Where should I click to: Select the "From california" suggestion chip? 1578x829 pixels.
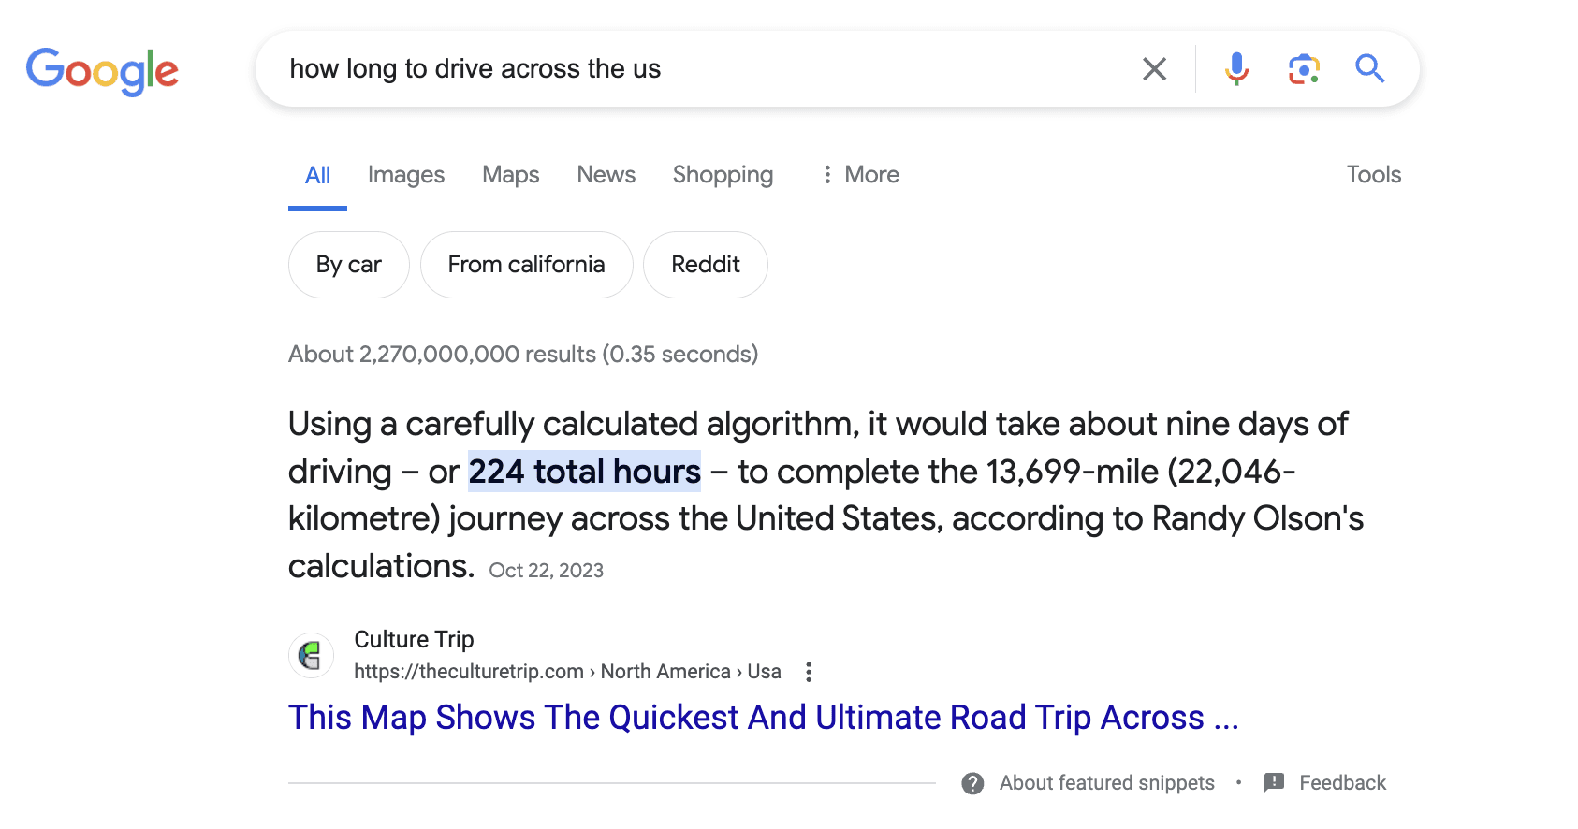[526, 265]
